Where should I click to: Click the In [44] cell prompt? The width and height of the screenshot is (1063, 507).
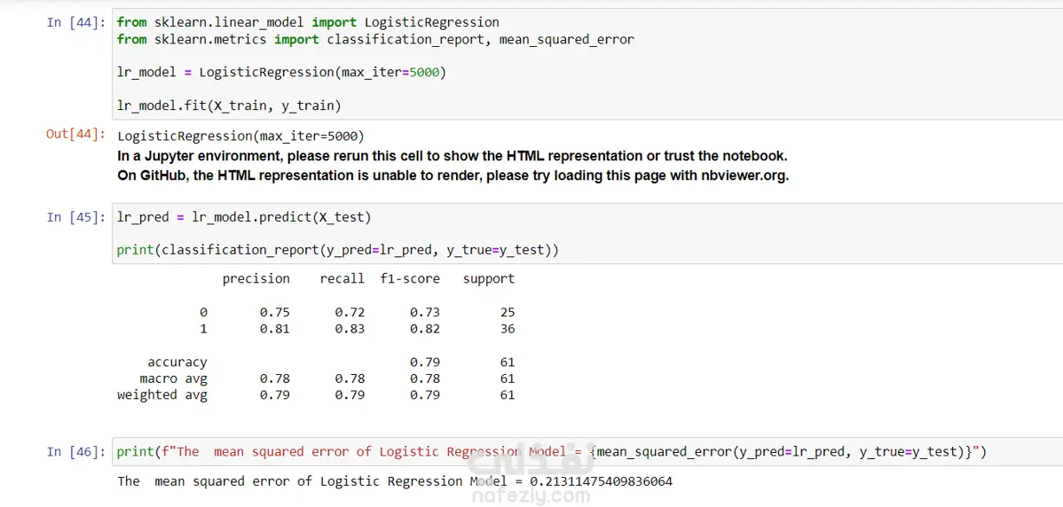(x=76, y=22)
